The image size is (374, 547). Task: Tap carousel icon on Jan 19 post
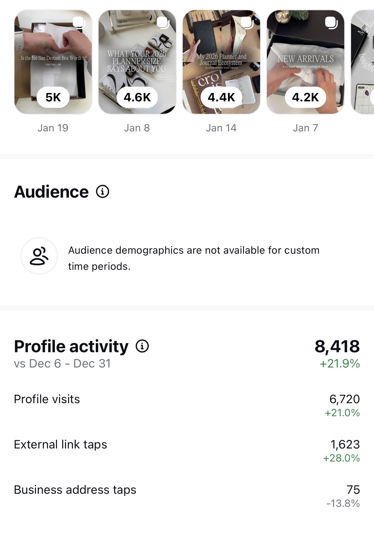coord(79,23)
